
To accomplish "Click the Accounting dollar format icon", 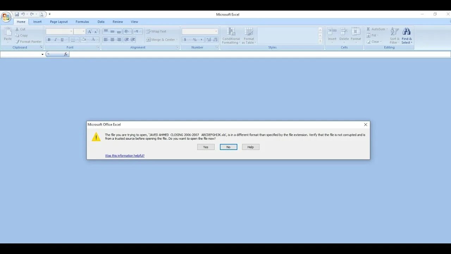I will coord(185,40).
